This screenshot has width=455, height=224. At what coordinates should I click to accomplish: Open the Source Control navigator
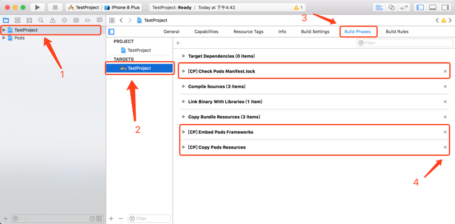tap(18, 20)
